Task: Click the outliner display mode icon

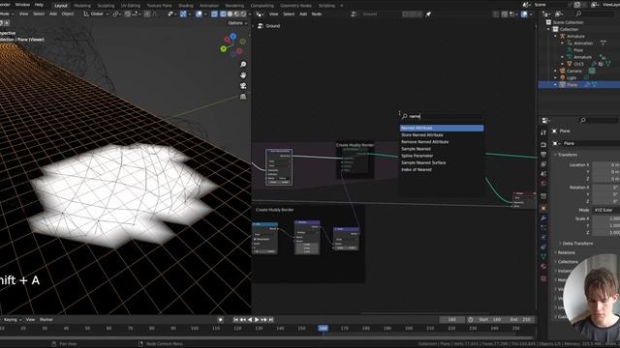Action: click(560, 14)
